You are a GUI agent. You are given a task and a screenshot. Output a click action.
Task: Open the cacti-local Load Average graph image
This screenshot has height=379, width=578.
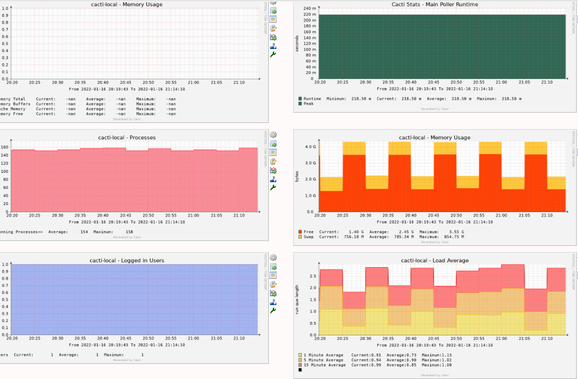click(435, 316)
